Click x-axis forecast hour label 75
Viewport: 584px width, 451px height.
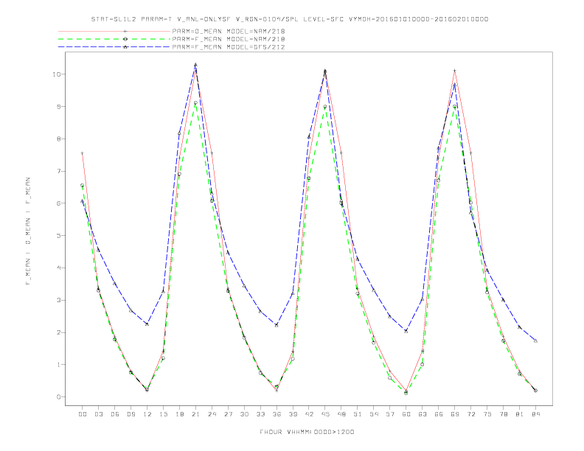[487, 414]
